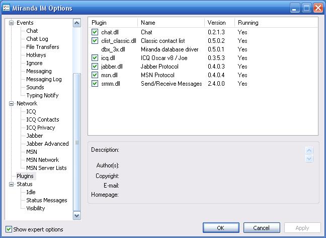Sort by the Plugin column header
Screen dimensions: 326x238
tap(113, 23)
